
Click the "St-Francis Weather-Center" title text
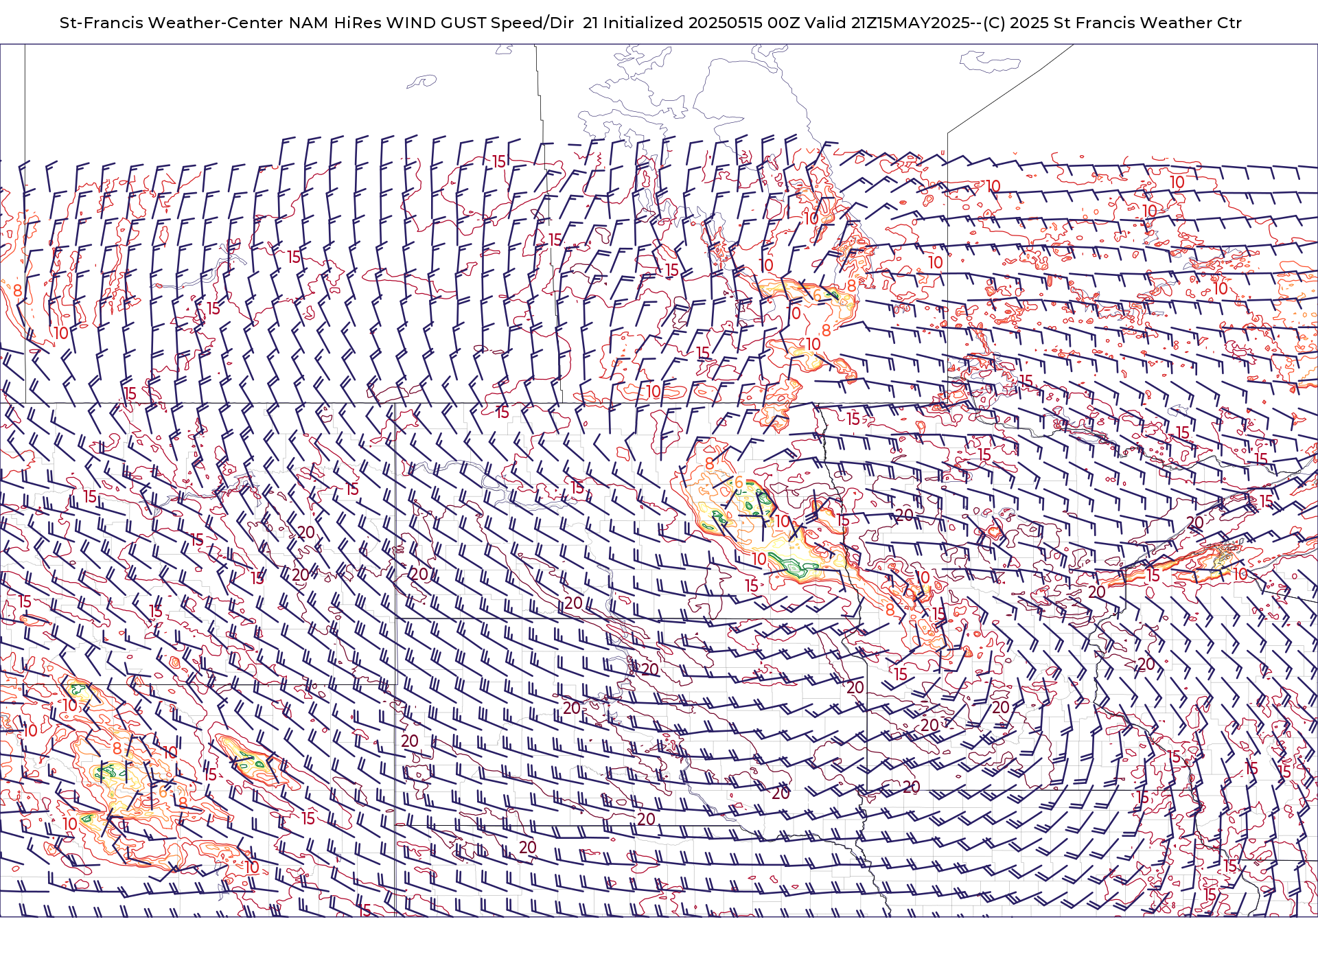click(171, 23)
